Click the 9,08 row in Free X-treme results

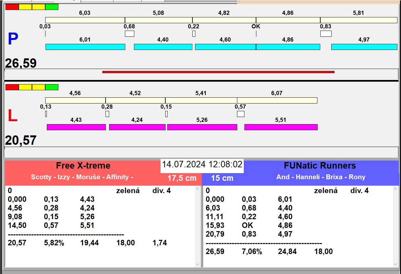point(51,217)
